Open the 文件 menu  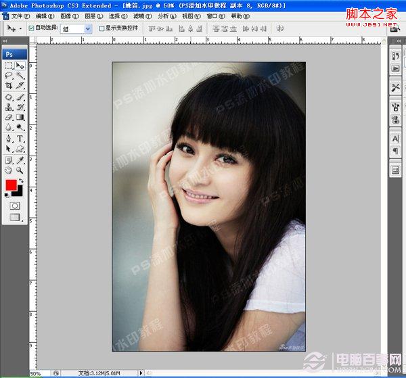point(20,16)
